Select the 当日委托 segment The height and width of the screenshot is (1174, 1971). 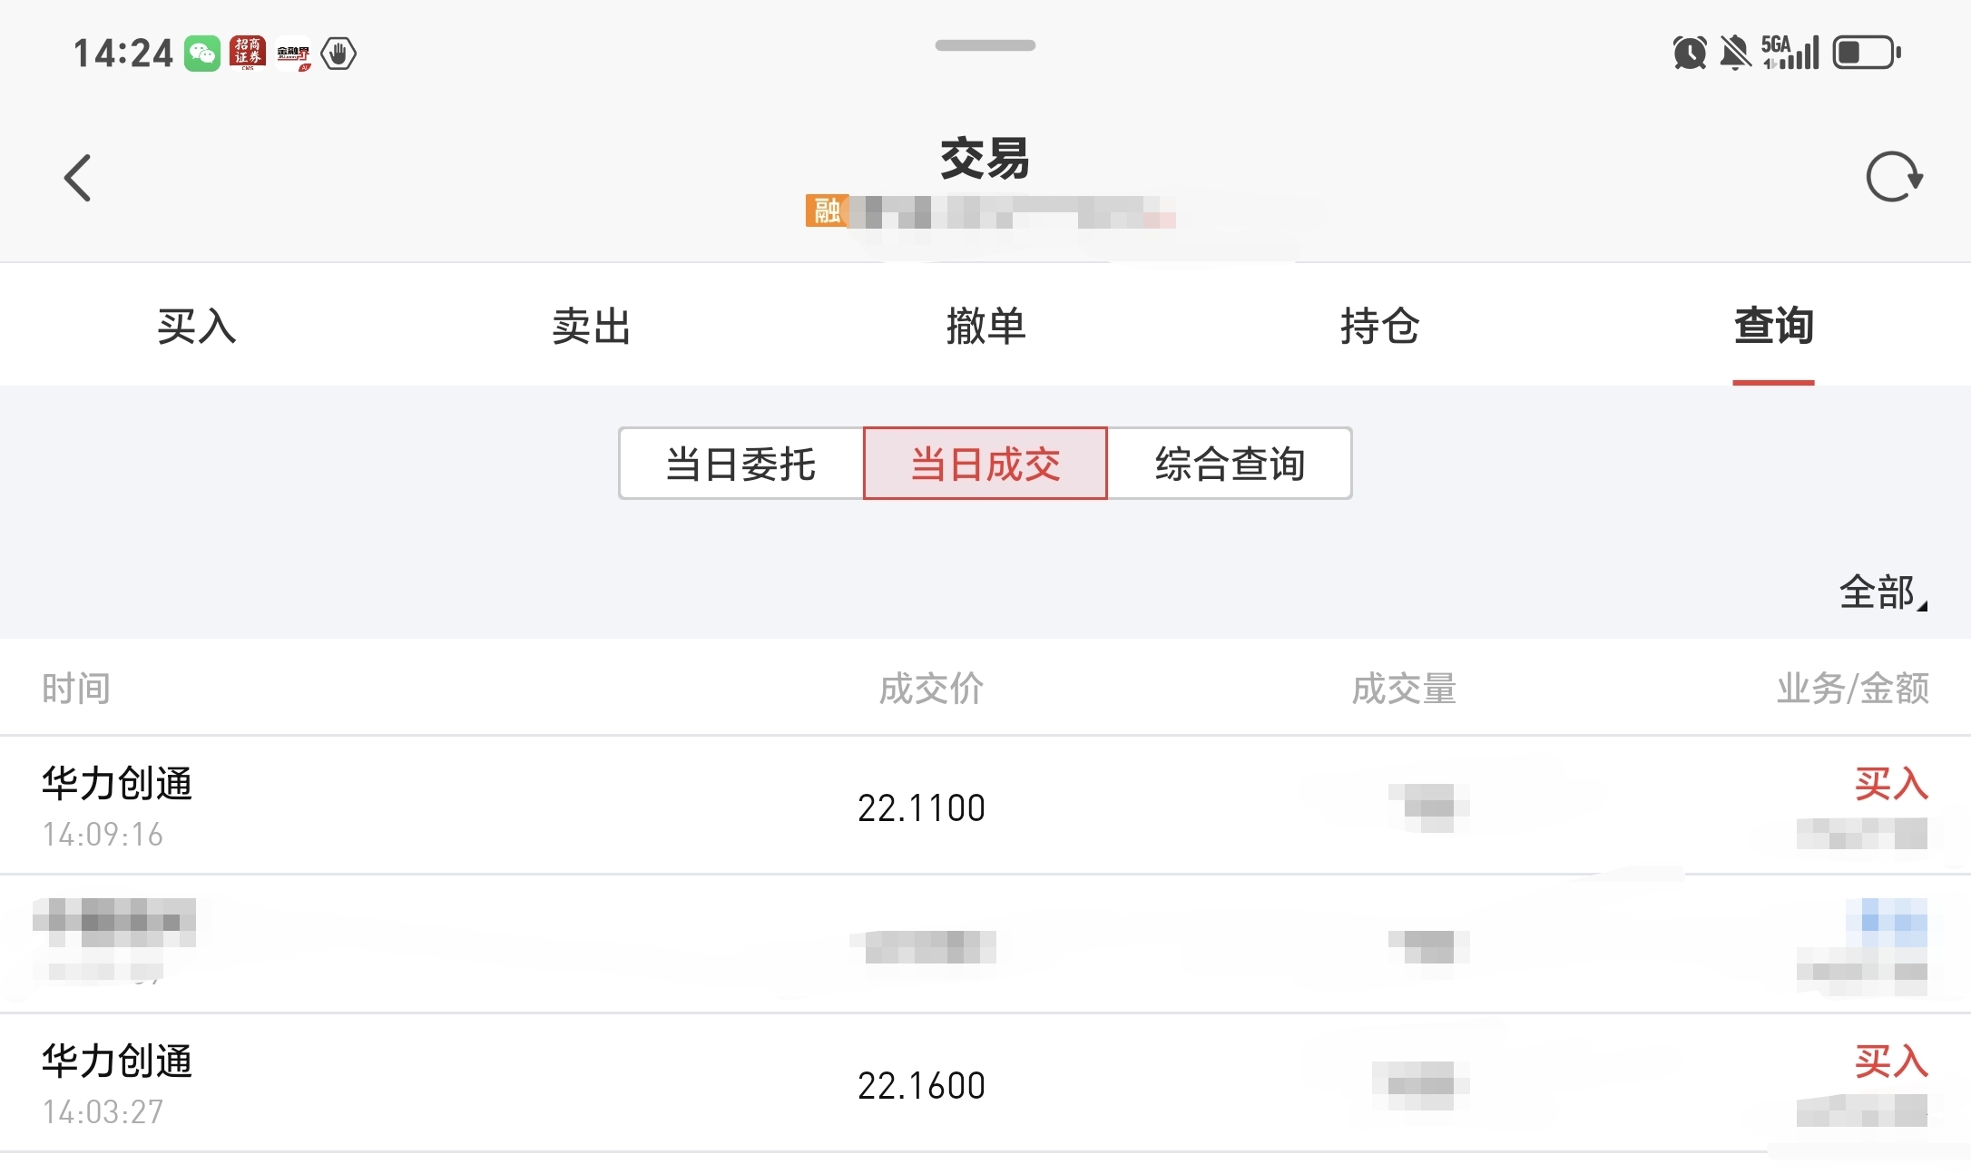pos(740,464)
